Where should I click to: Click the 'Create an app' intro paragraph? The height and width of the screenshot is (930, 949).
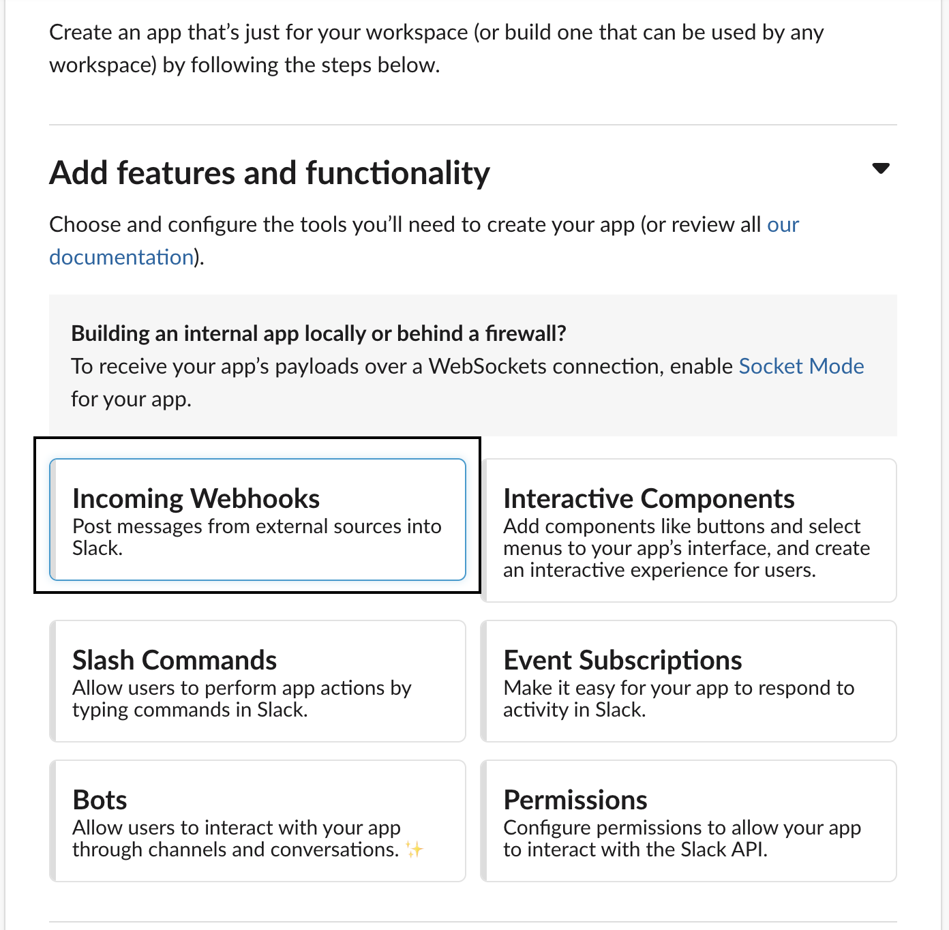coord(436,48)
